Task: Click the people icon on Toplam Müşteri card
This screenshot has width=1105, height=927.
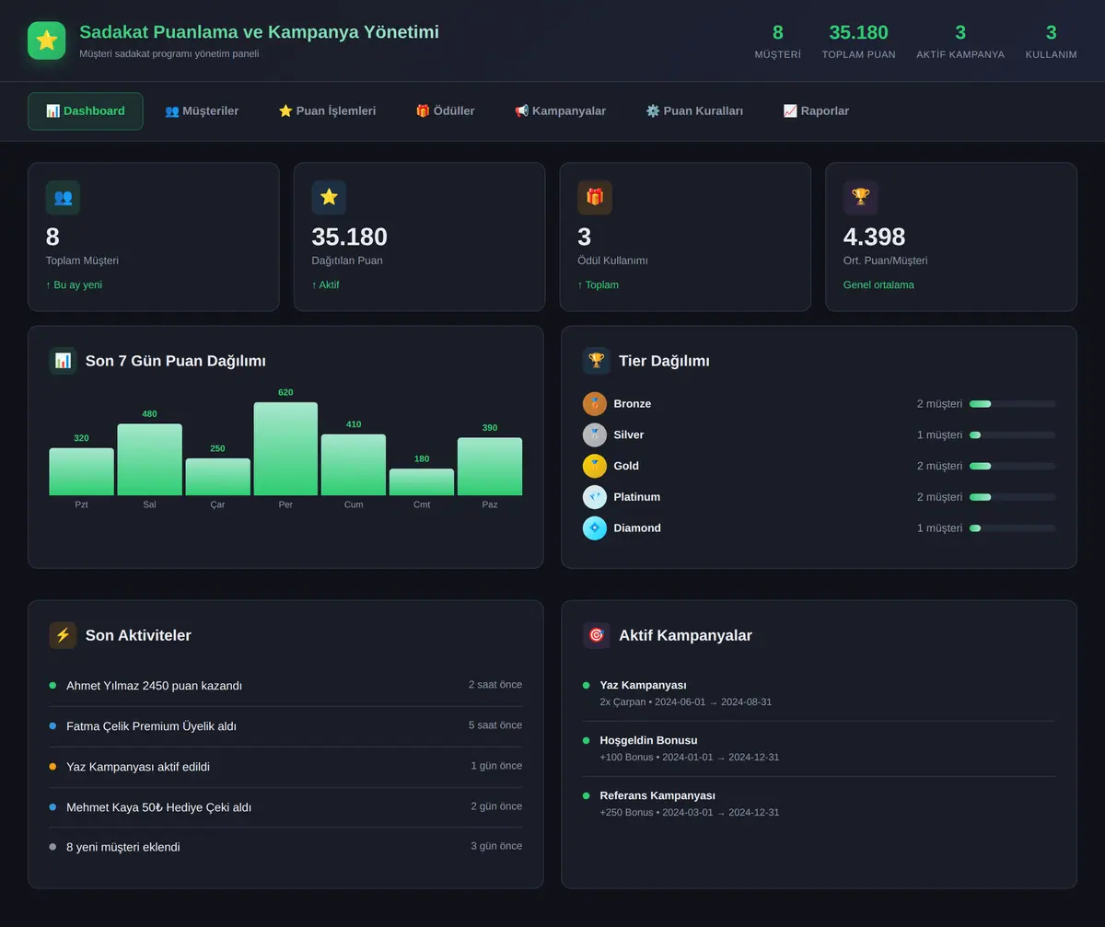Action: [x=63, y=197]
